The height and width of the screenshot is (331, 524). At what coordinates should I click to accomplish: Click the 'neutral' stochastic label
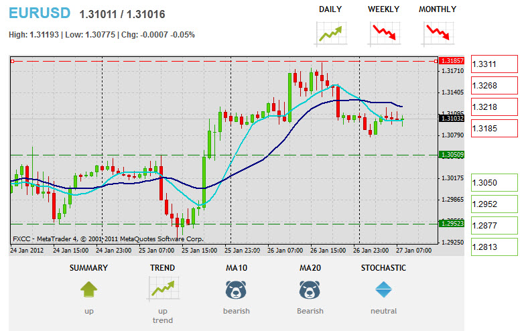click(x=383, y=311)
